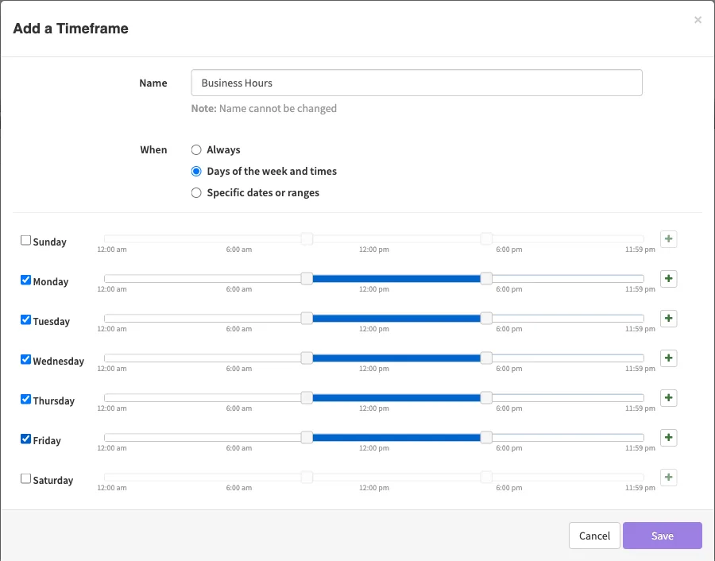Image resolution: width=715 pixels, height=561 pixels.
Task: Uncheck the Wednesday checkbox
Action: pyautogui.click(x=26, y=359)
